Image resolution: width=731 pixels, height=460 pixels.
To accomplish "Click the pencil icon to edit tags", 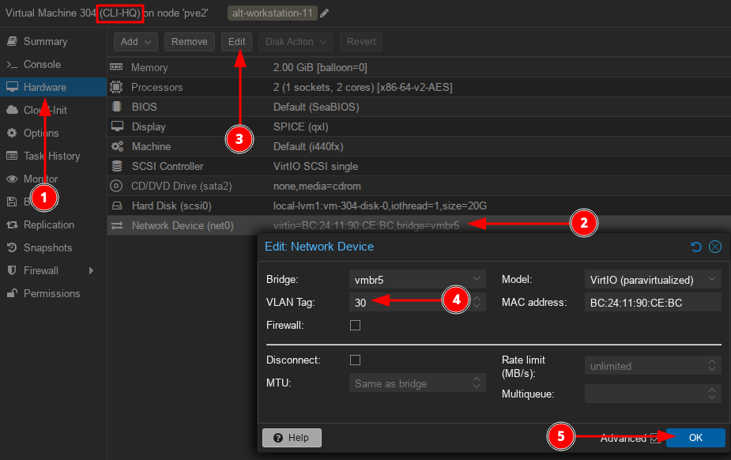I will pyautogui.click(x=325, y=13).
